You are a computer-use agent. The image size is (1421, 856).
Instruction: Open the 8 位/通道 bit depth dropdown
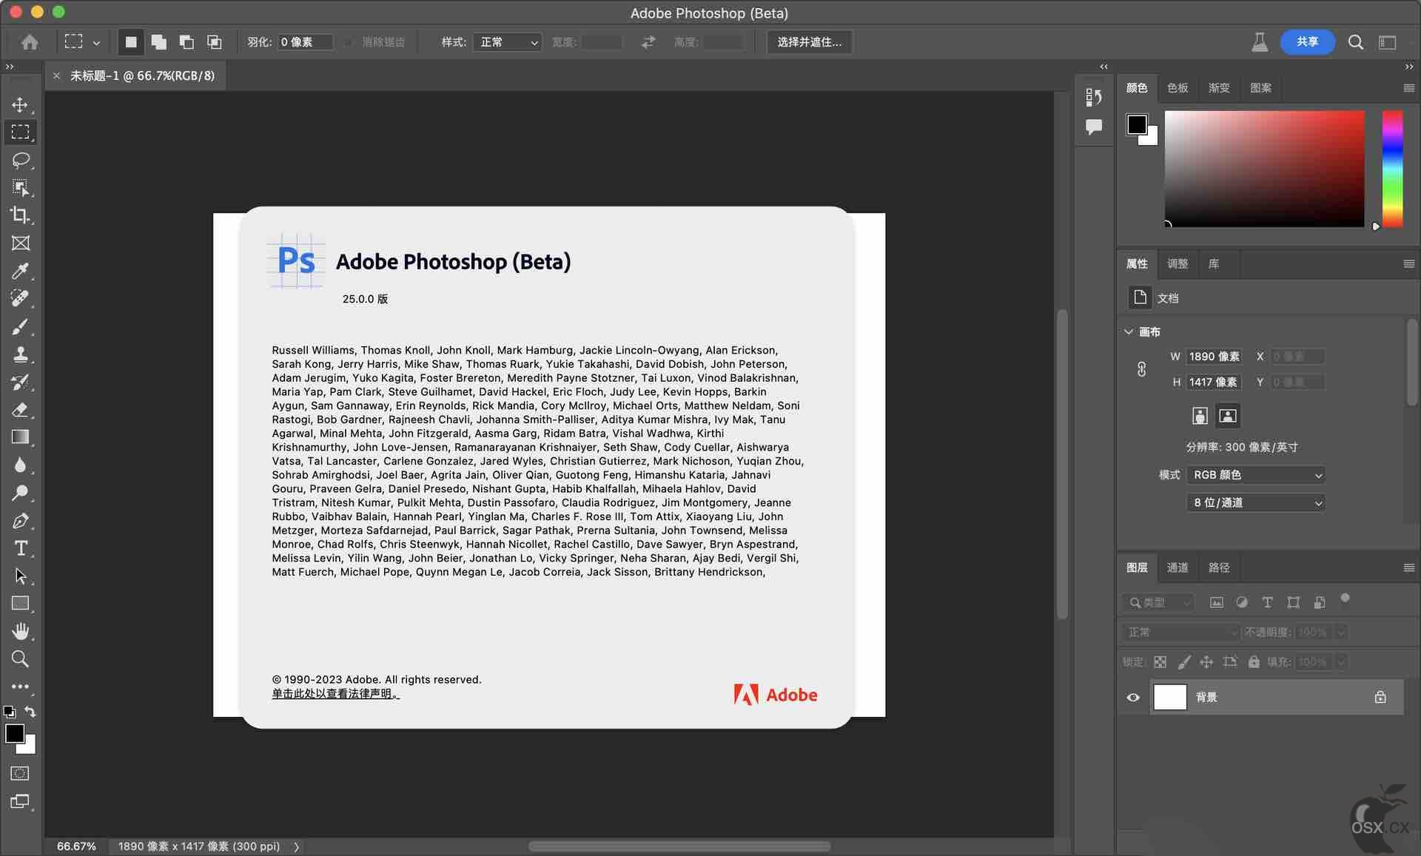click(x=1255, y=503)
